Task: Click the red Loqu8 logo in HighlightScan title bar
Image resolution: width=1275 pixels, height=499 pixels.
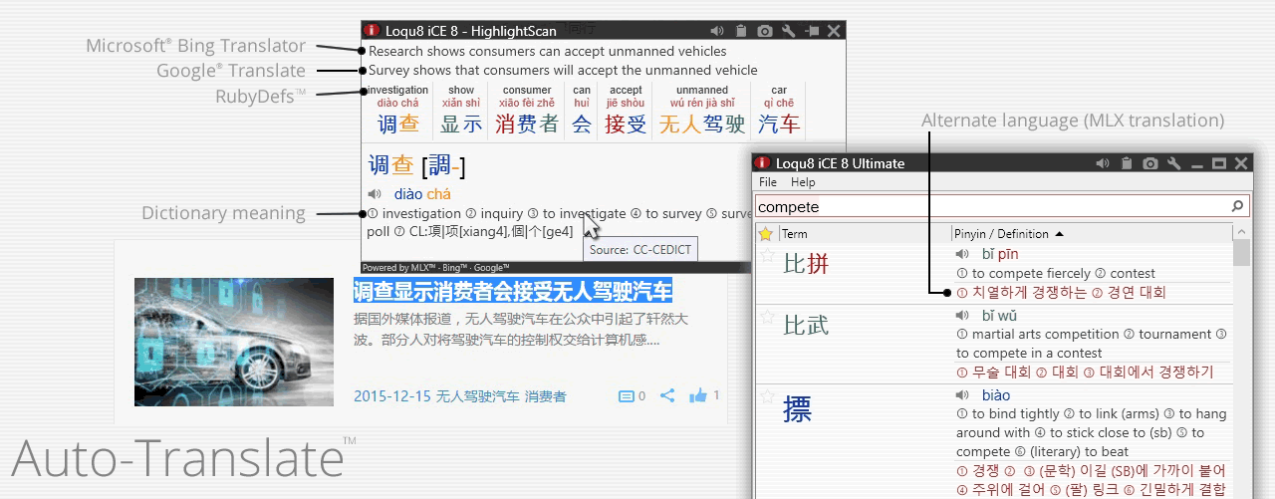Action: point(372,31)
